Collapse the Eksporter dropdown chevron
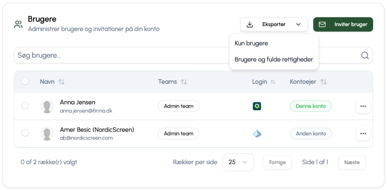Screen dimensions: 387x190 point(299,24)
